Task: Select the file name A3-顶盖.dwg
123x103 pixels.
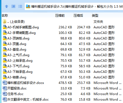Action: (x=17, y=44)
